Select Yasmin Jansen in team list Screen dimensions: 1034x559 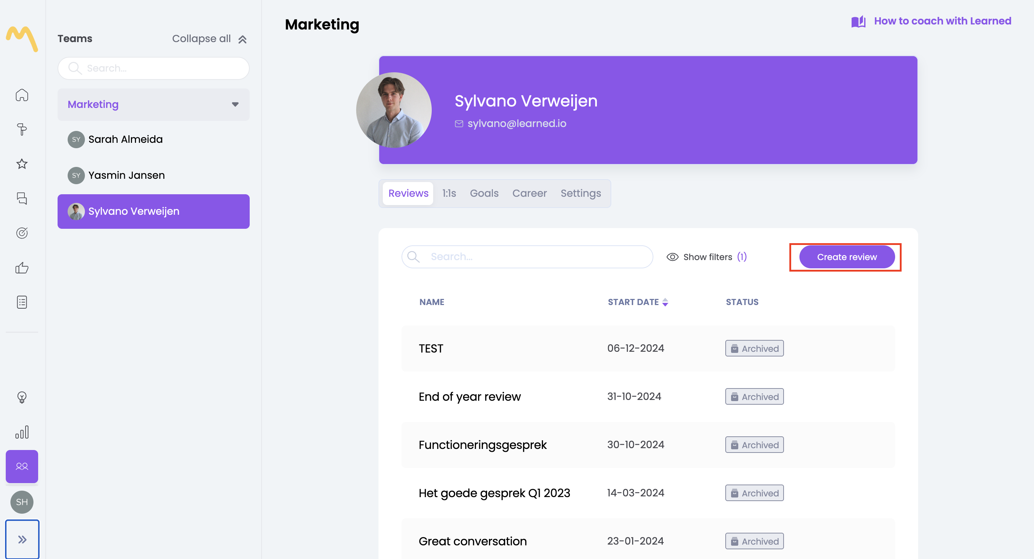click(x=126, y=176)
